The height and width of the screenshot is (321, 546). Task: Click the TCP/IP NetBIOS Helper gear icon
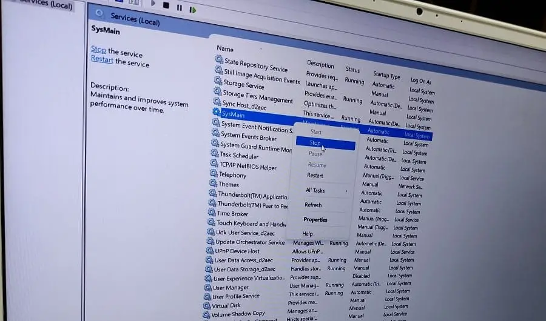tap(214, 163)
